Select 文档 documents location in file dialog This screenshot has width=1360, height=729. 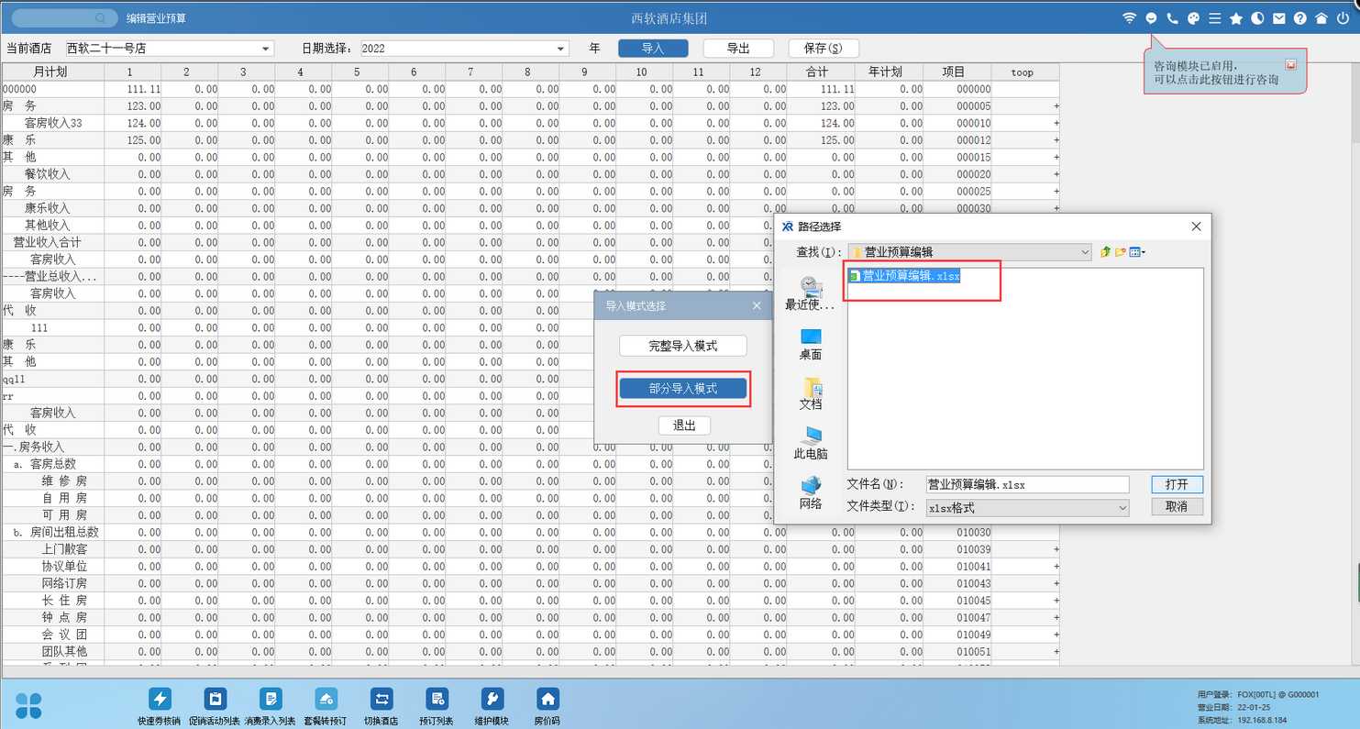[811, 393]
